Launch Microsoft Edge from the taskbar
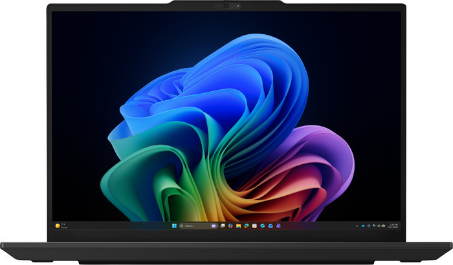Screen dimensions: 453x265 pyautogui.click(x=247, y=226)
